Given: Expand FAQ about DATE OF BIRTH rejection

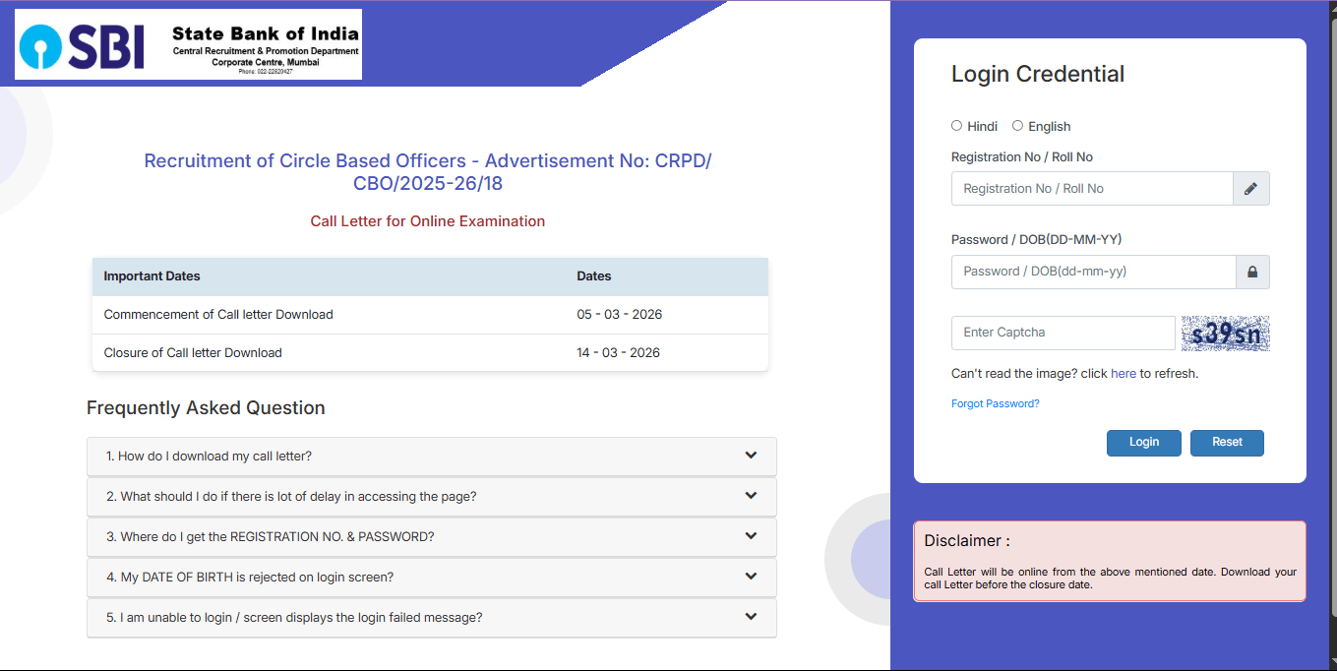Looking at the screenshot, I should [x=430, y=577].
